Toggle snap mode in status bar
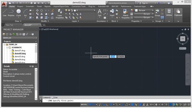 pyautogui.click(x=94, y=105)
